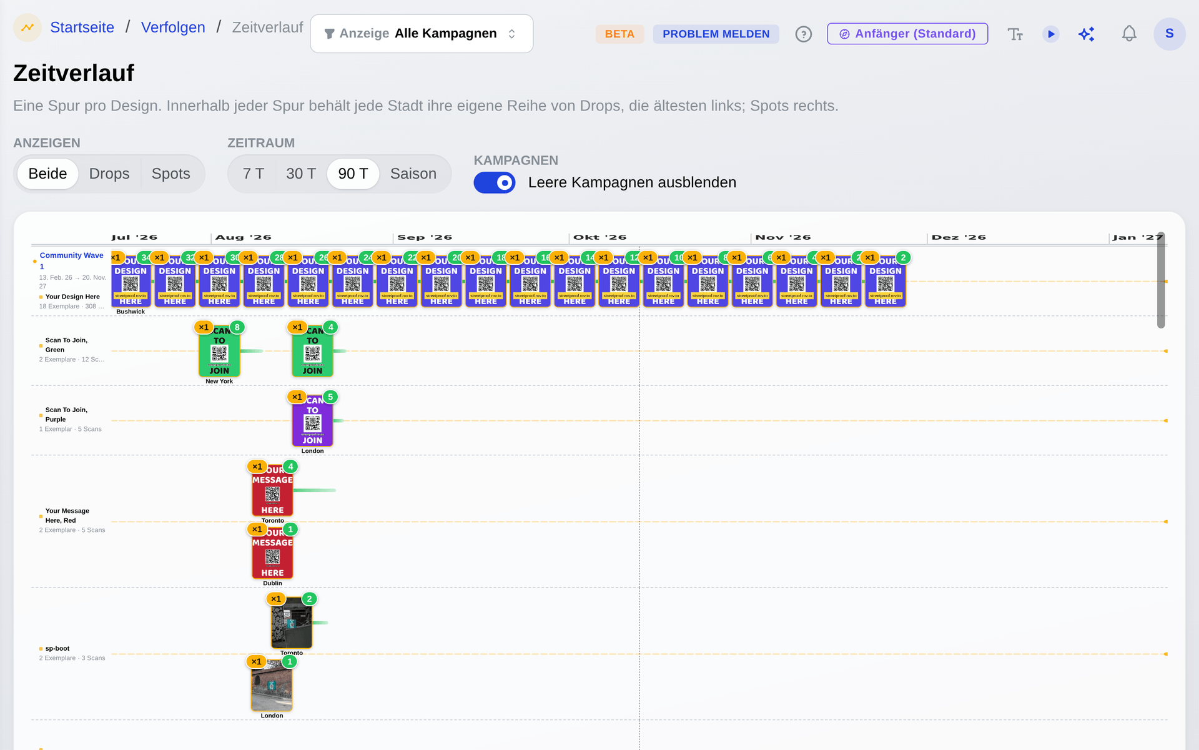This screenshot has width=1199, height=750.
Task: Click the Bushwick design drop thumbnail
Action: pos(131,280)
